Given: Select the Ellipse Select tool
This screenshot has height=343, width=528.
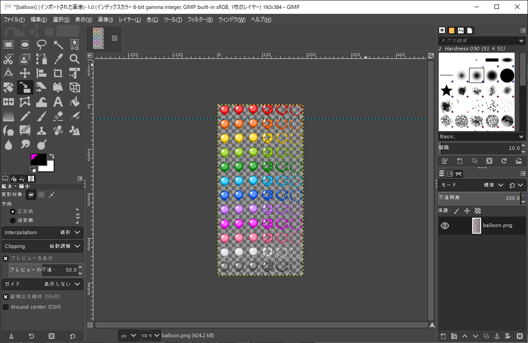Looking at the screenshot, I should point(25,45).
